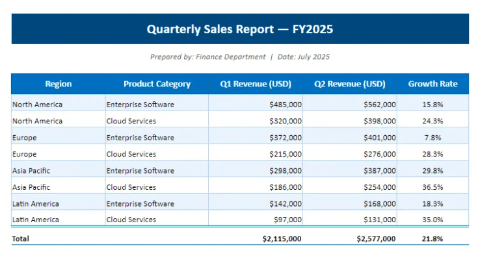Image resolution: width=478 pixels, height=256 pixels.
Task: Click 'Enterprise Software' in the $401,000 row
Action: [x=140, y=138]
